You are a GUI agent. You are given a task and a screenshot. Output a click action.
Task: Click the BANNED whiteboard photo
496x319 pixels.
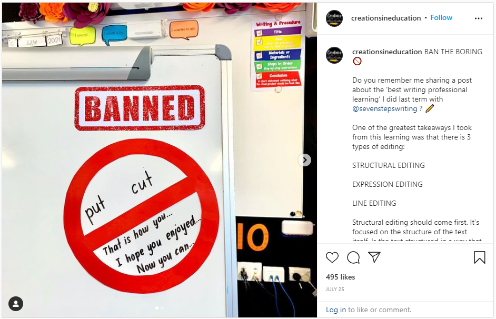tap(159, 160)
